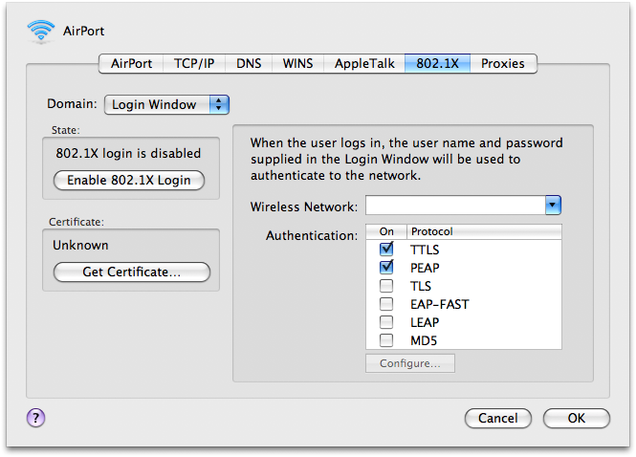
Task: Open the WINS tab
Action: [x=297, y=64]
